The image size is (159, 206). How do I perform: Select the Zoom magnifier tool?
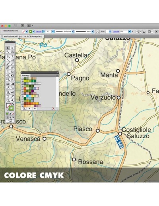[12, 100]
